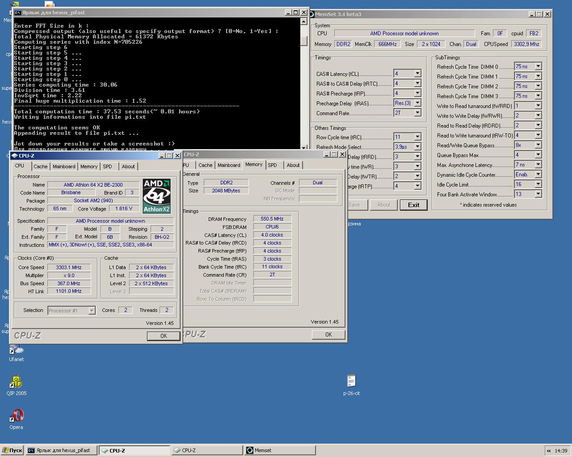Image resolution: width=572 pixels, height=457 pixels.
Task: Open Four Bank Activate Window dropdown
Action: coord(538,194)
